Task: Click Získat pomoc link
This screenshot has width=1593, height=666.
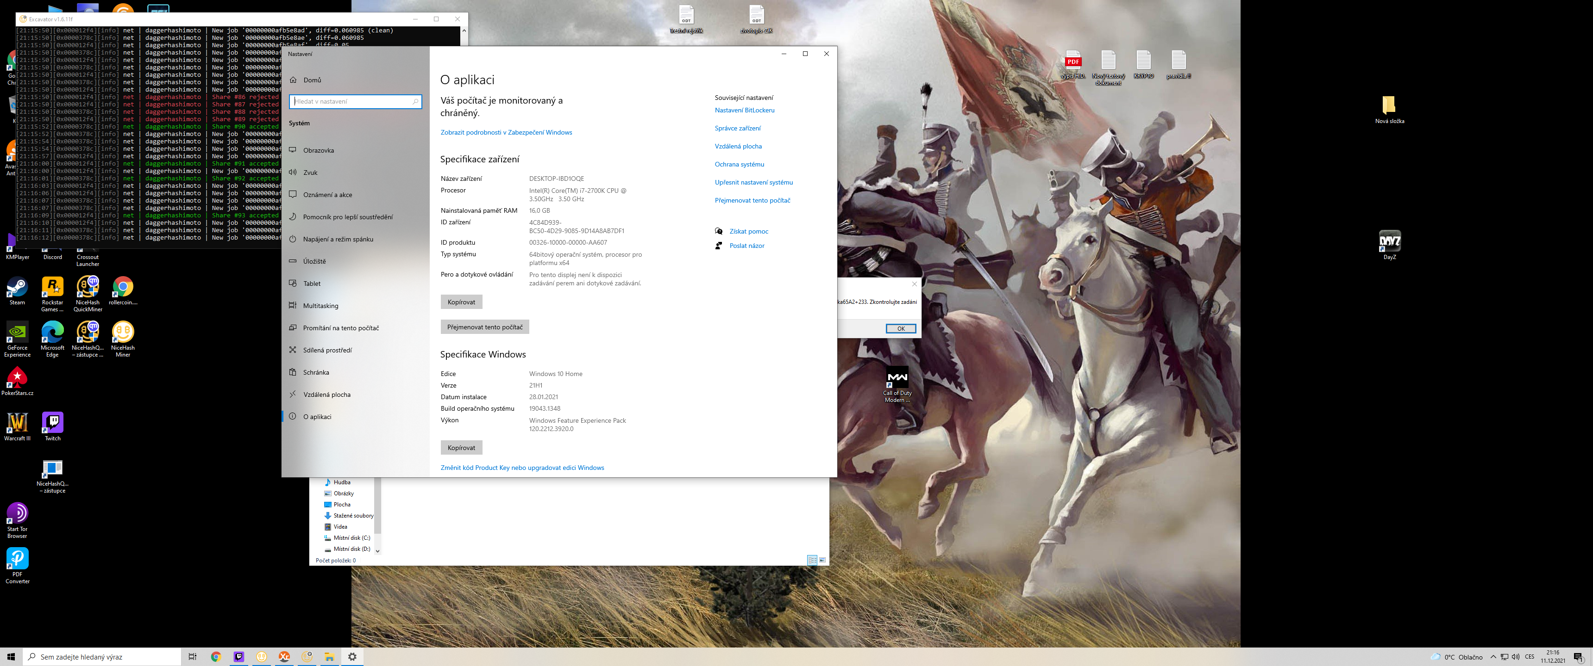Action: 749,231
